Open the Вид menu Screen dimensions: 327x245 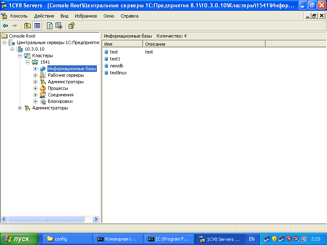click(64, 16)
